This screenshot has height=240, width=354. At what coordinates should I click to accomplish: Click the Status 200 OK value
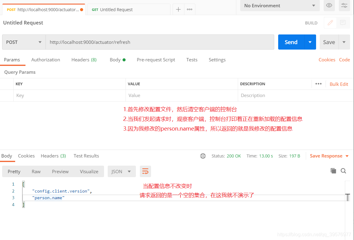coord(234,156)
